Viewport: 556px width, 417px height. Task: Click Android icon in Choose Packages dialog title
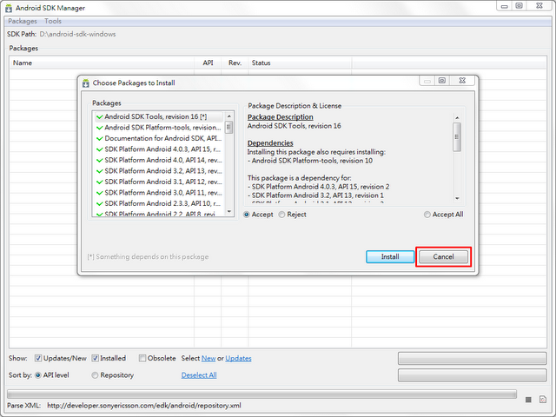click(x=86, y=83)
